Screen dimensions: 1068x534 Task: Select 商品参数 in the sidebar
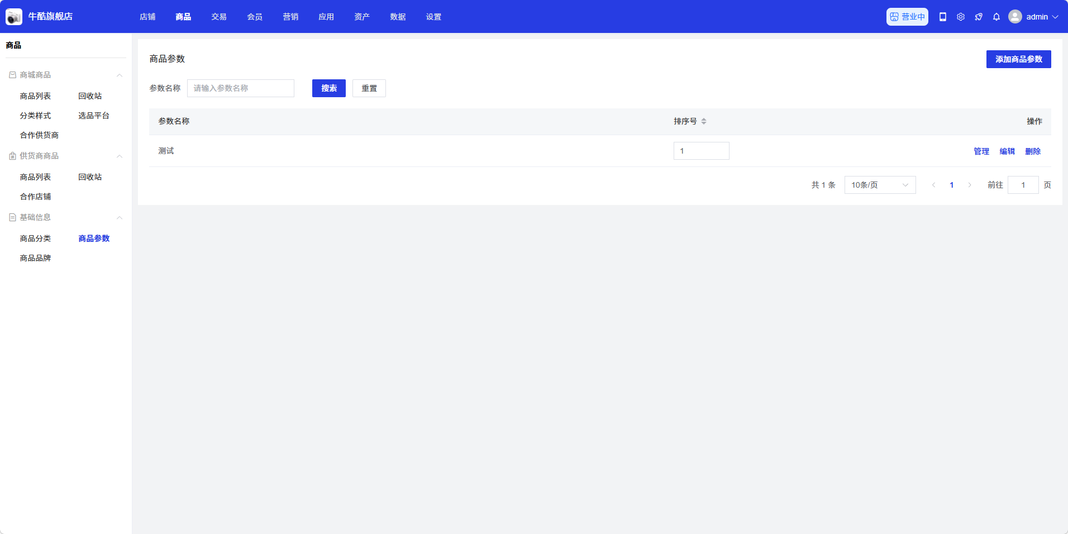click(94, 239)
